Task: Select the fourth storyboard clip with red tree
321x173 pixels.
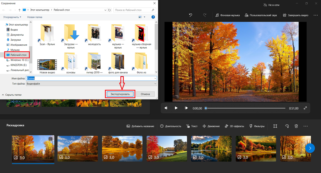Action: [167, 148]
